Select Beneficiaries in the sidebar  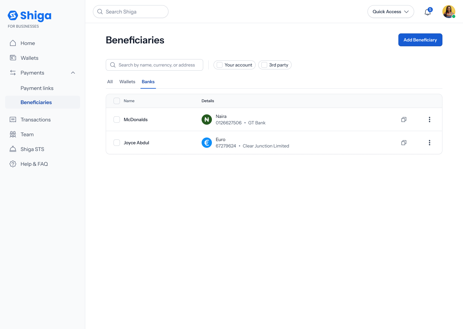(x=42, y=102)
